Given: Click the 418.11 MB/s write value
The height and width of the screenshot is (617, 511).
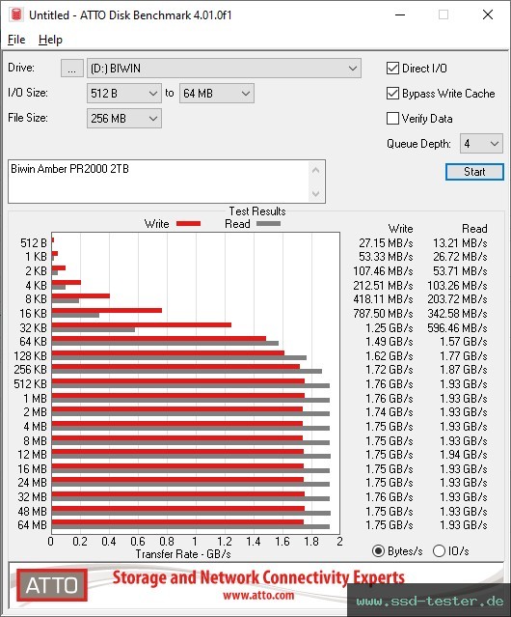Looking at the screenshot, I should pos(383,299).
